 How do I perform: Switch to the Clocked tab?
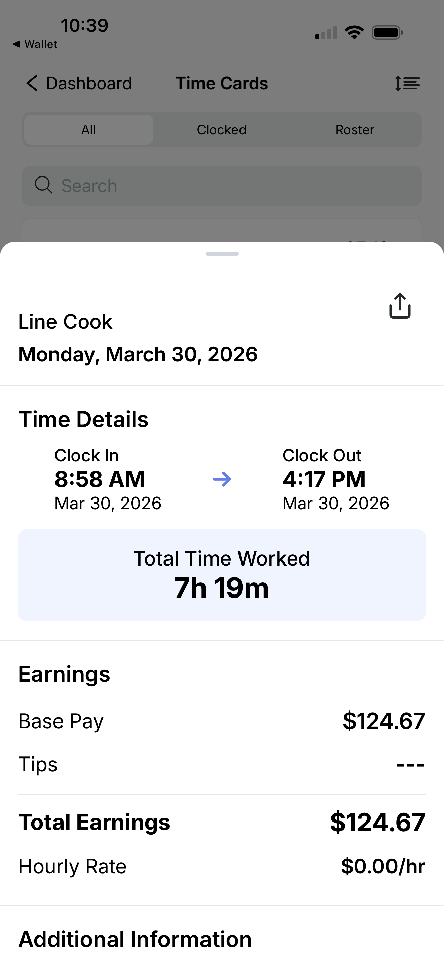click(222, 130)
